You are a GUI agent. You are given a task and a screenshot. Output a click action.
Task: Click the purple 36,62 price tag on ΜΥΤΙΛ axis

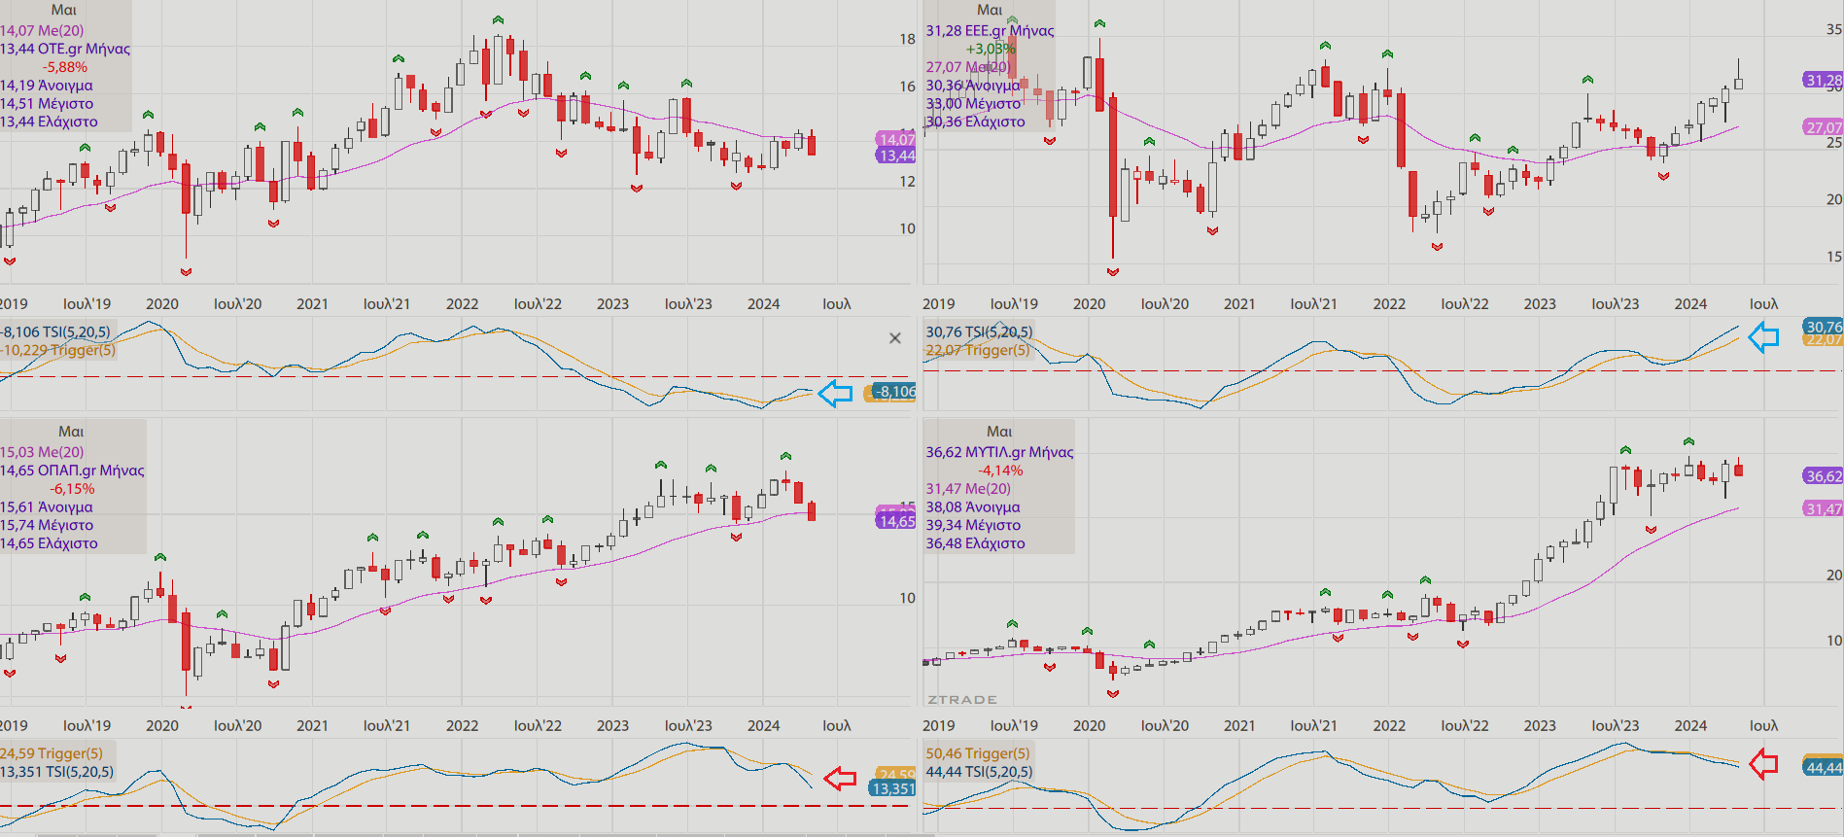[1823, 476]
